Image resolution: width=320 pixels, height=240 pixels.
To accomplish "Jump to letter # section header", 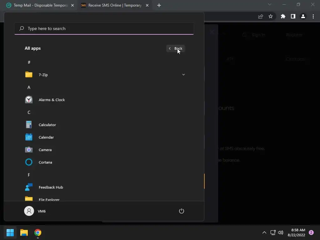I will pyautogui.click(x=29, y=62).
